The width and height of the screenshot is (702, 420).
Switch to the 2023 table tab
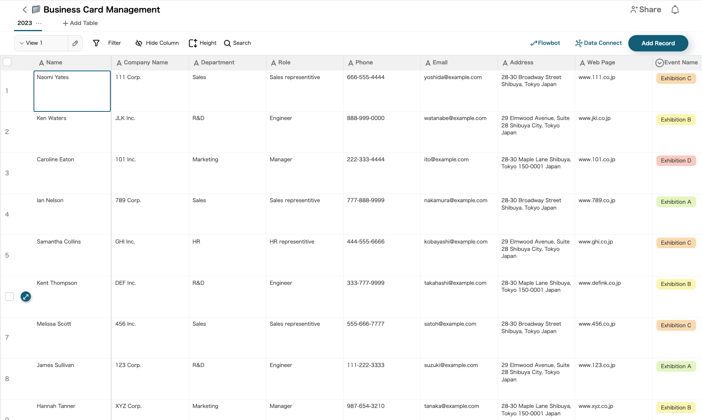(25, 23)
